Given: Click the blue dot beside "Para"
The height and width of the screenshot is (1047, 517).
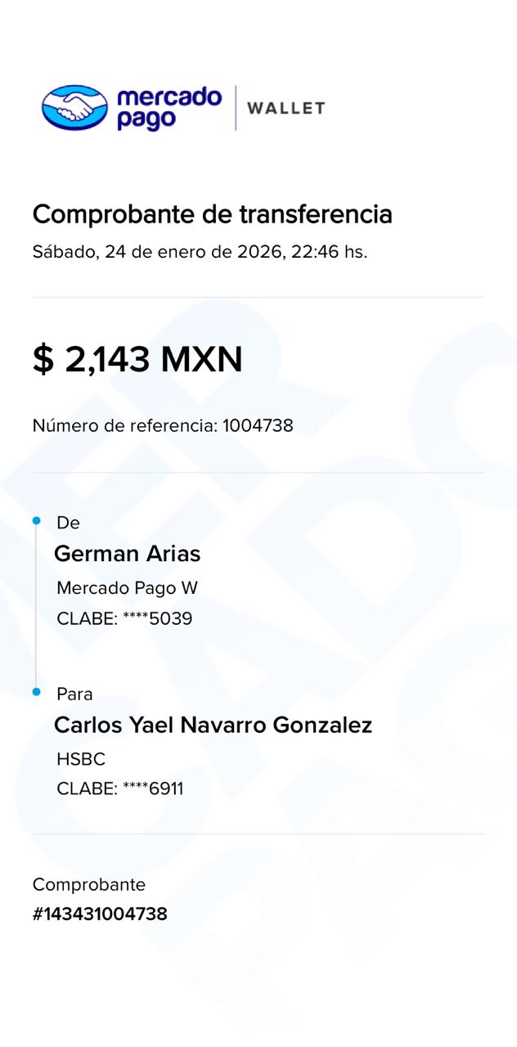Looking at the screenshot, I should [x=36, y=692].
